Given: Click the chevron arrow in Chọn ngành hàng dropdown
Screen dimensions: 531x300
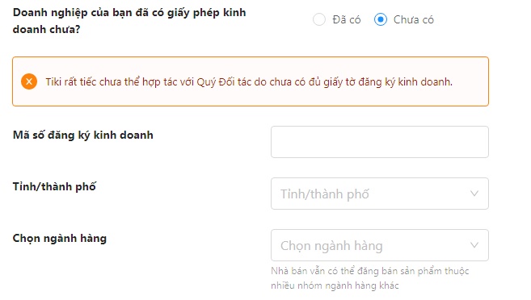Looking at the screenshot, I should pos(474,245).
